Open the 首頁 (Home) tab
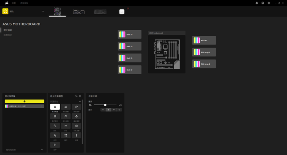Viewport: 287px width, 155px height. point(14,3)
